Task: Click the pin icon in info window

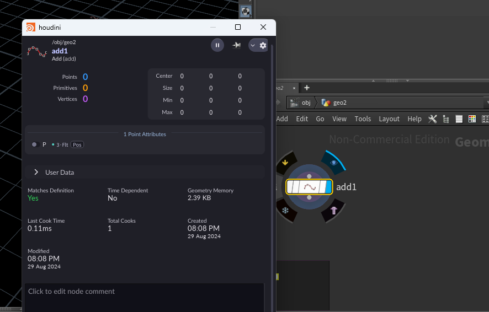Action: coord(236,45)
